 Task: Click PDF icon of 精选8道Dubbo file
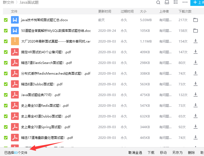15,84
